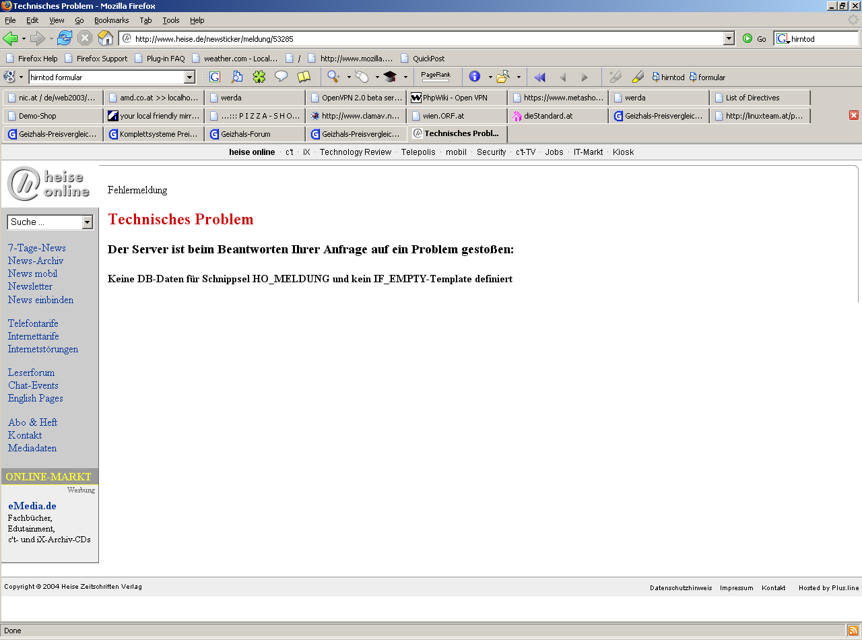Open the Bookmarks menu
Viewport: 862px width, 640px height.
111,20
